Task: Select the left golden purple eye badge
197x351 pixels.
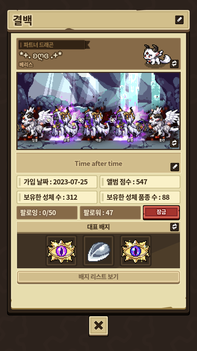Action: 61,251
